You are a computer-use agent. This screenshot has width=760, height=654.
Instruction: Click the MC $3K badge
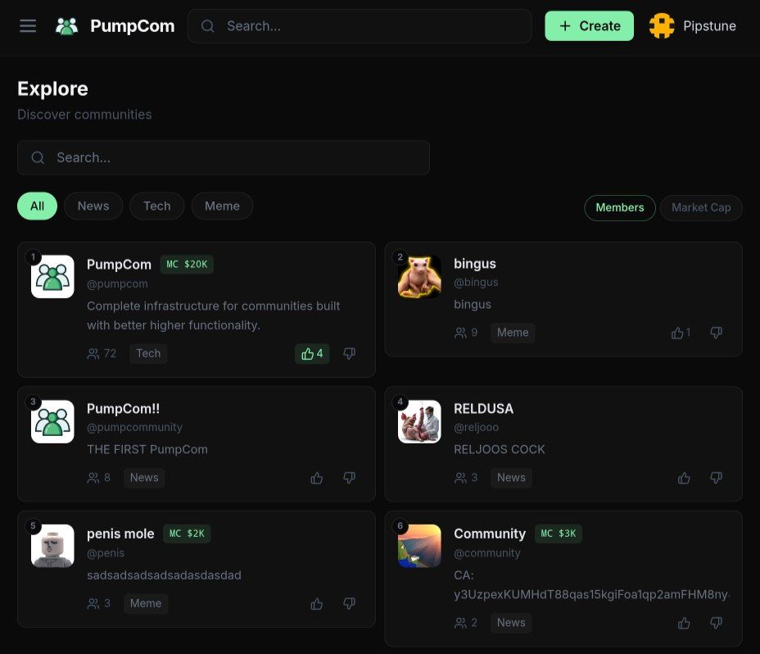559,534
